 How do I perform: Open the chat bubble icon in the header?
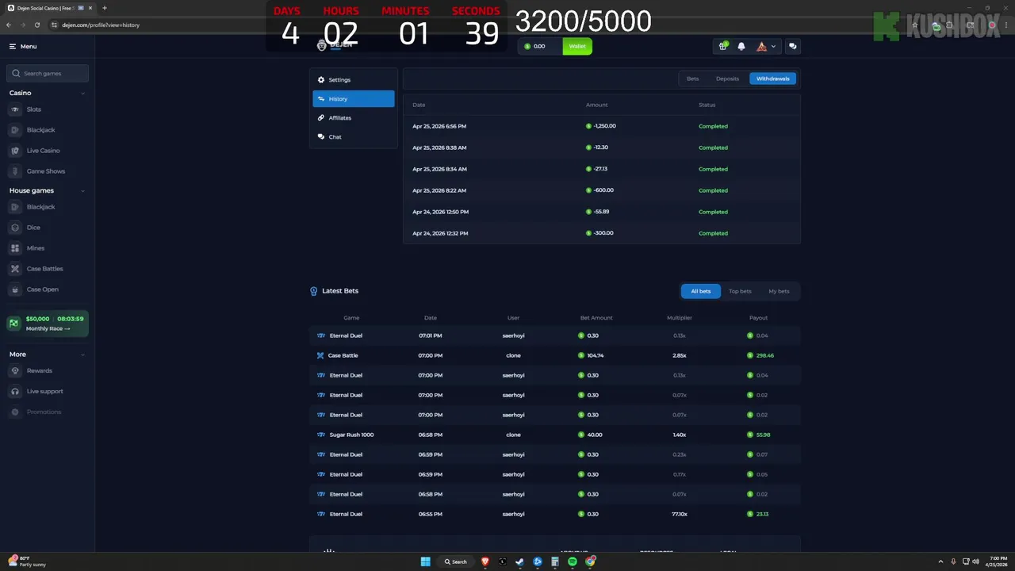[x=792, y=46]
